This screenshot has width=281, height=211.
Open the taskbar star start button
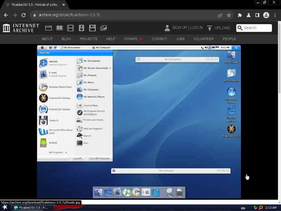(5, 207)
